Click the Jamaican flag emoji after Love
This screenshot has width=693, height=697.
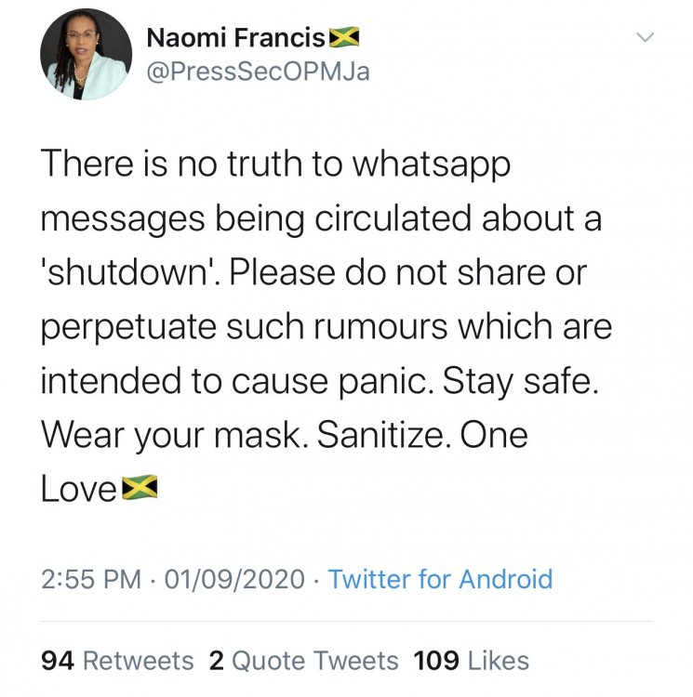(x=140, y=487)
